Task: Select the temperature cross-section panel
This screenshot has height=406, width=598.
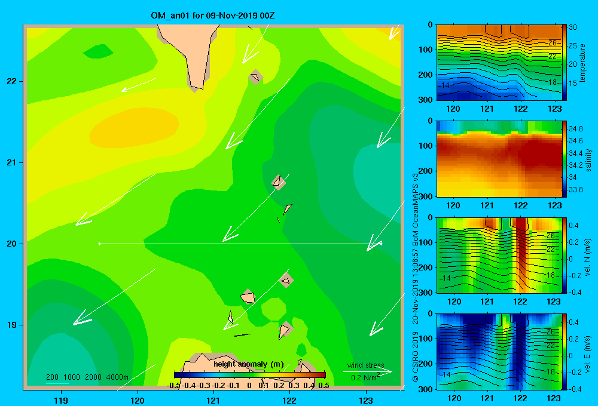Action: click(499, 63)
